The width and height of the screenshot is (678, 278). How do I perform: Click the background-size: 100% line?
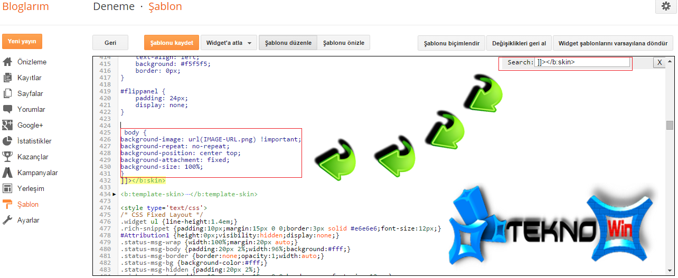(162, 167)
